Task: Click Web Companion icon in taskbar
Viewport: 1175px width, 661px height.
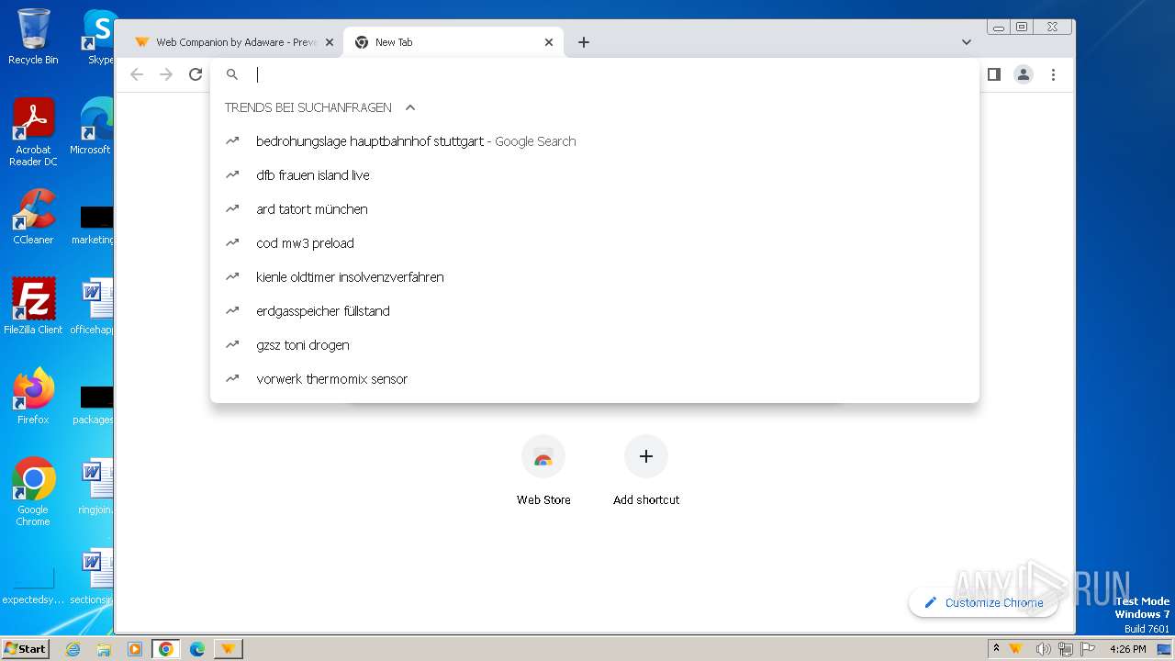Action: 228,649
